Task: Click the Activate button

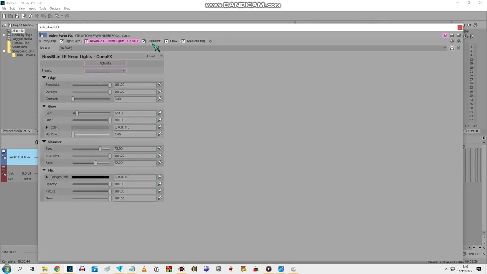Action: coord(105,64)
